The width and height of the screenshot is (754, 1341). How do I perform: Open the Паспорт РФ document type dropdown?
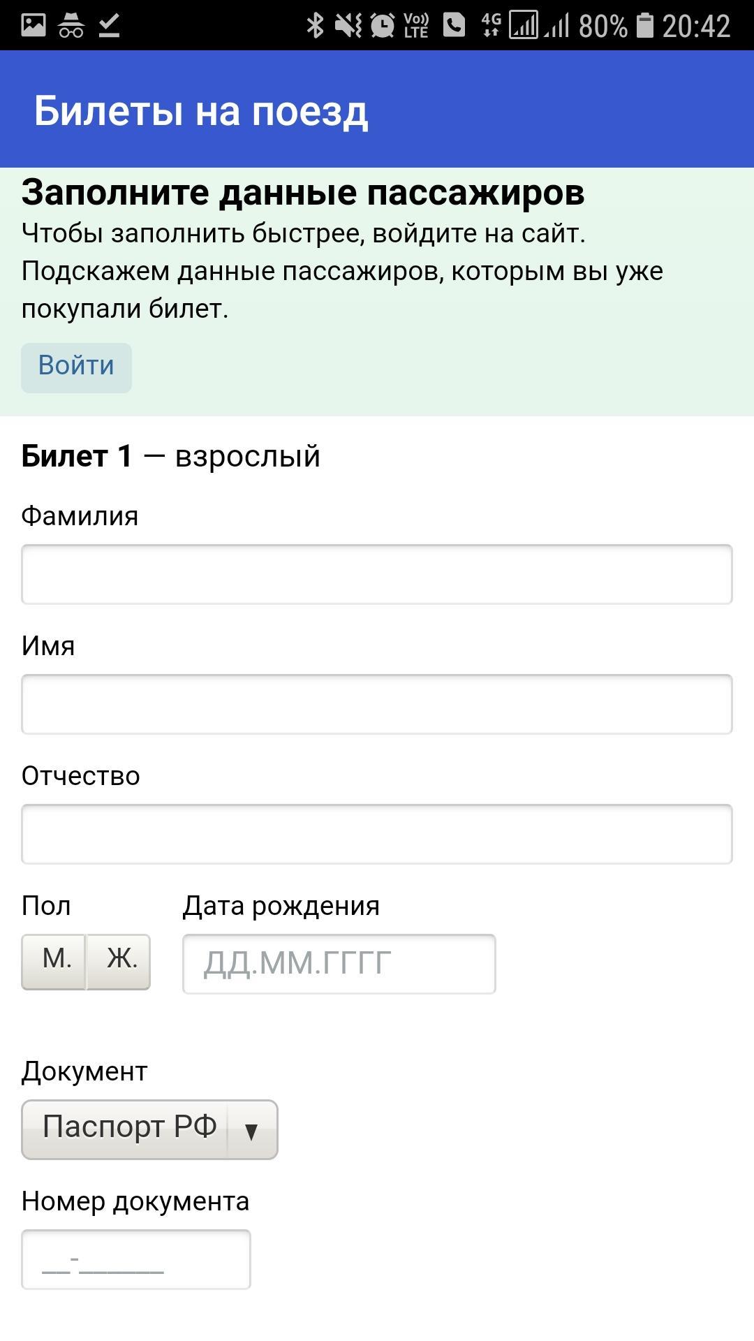coord(129,1129)
